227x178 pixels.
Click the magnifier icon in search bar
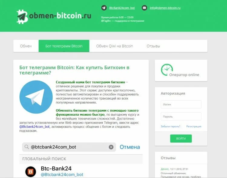click(x=27, y=147)
